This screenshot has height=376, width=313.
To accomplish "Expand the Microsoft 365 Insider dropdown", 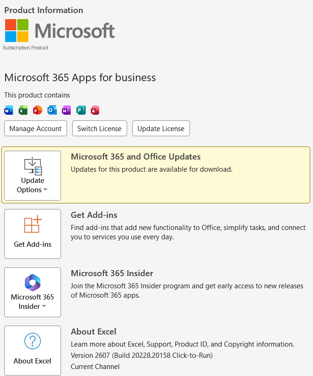I will [x=33, y=292].
